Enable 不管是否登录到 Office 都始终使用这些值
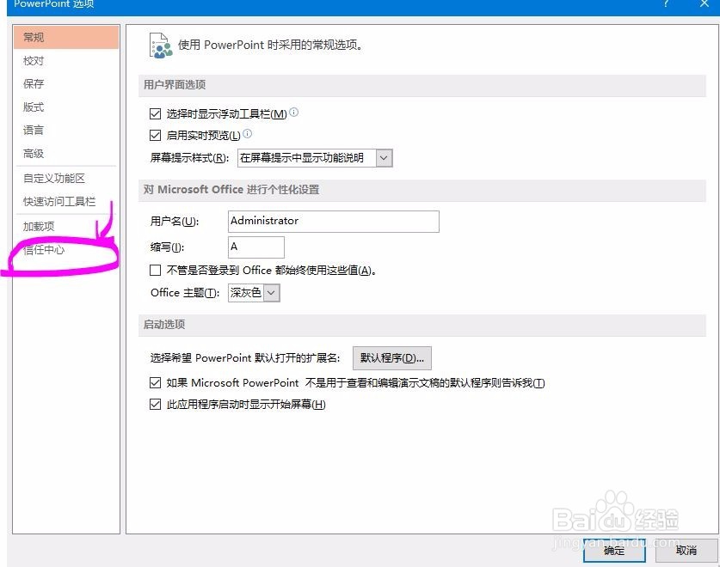Viewport: 720px width, 567px height. [x=155, y=270]
